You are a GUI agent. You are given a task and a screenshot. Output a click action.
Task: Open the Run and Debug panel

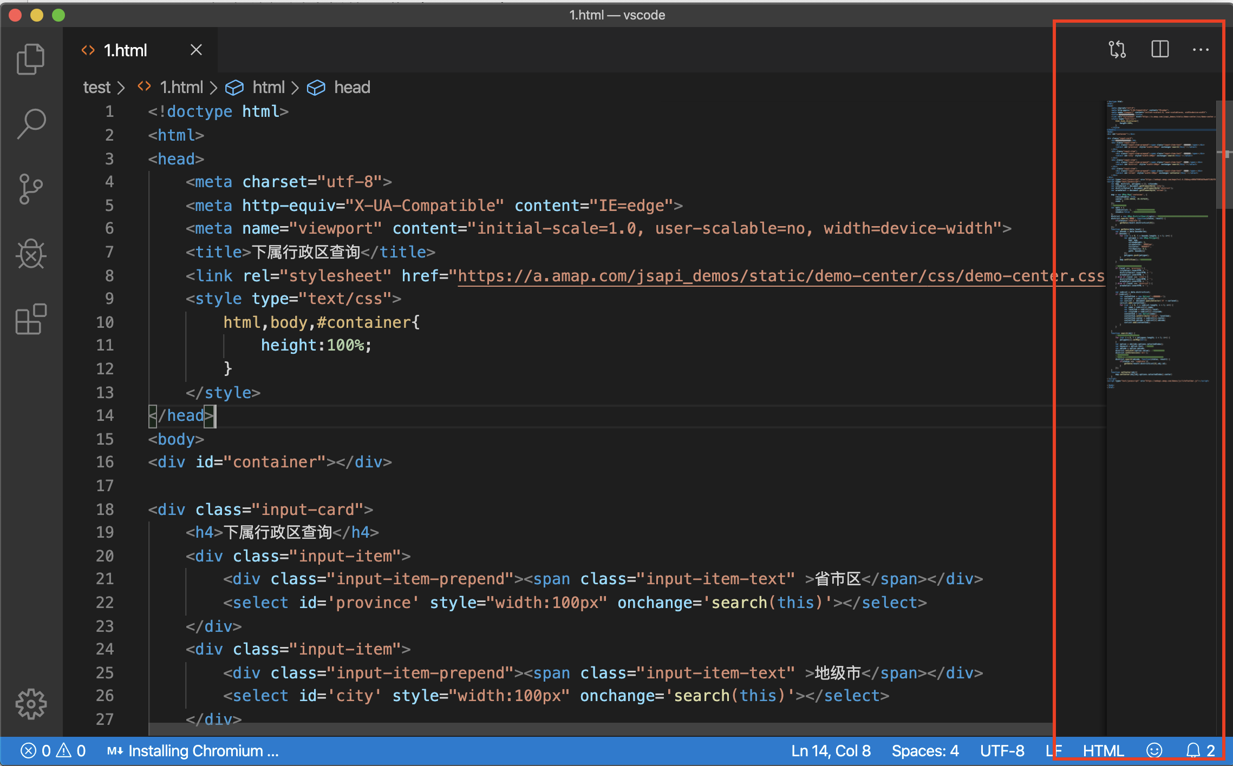[31, 254]
